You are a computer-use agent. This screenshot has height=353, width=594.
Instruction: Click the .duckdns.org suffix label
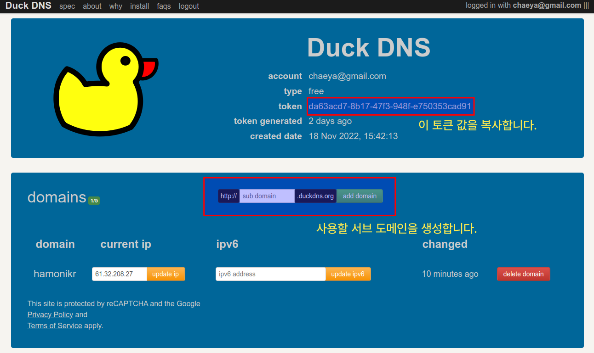click(315, 196)
